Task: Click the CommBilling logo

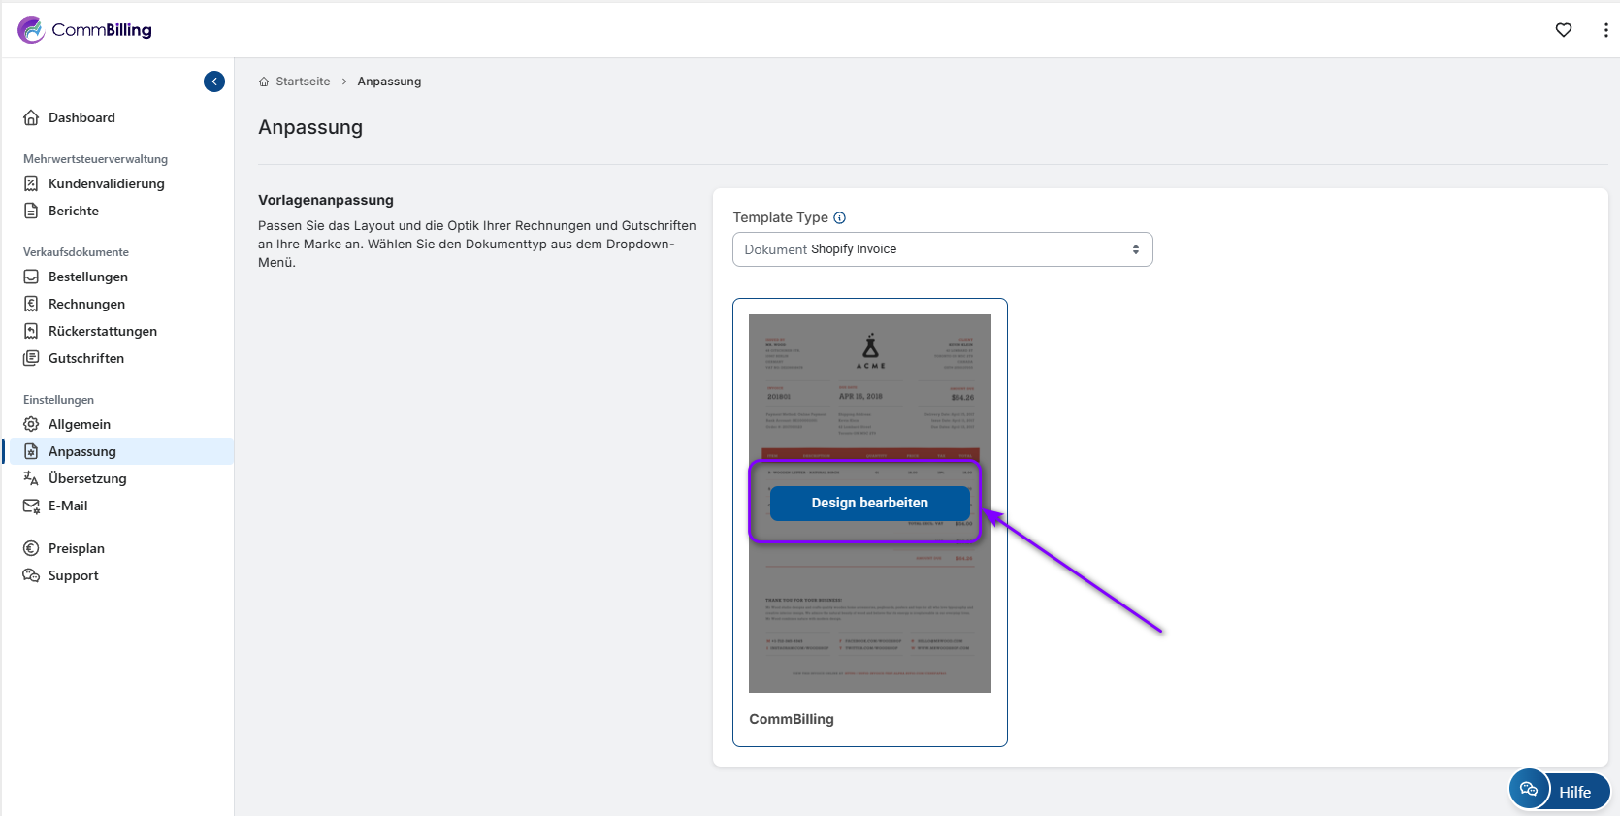Action: click(84, 30)
